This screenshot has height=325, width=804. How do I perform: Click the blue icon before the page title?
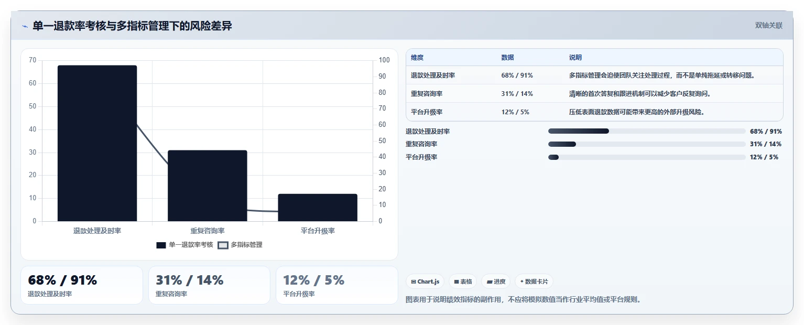[x=25, y=26]
